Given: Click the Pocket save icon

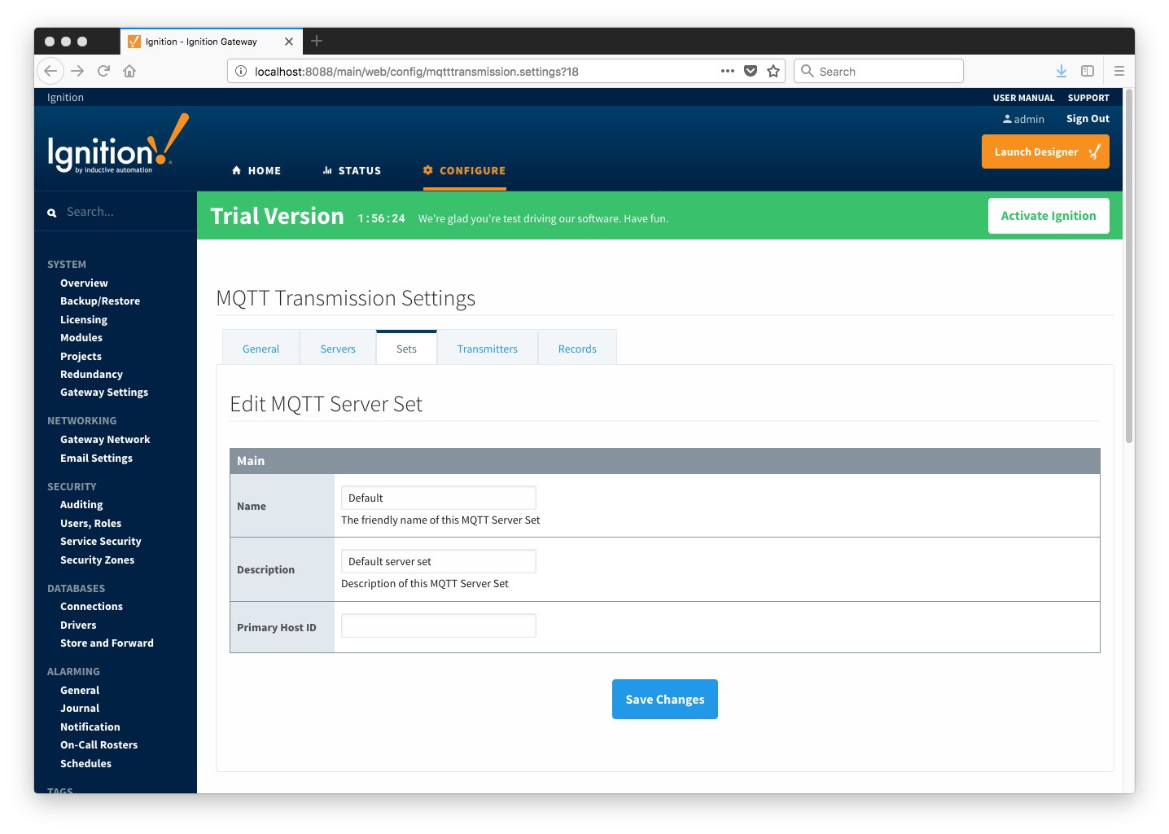Looking at the screenshot, I should tap(751, 71).
